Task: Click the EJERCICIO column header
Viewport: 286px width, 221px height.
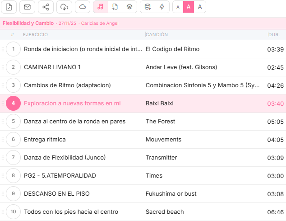Action: (35, 34)
